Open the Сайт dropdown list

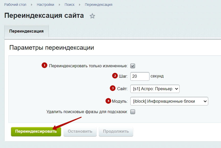coord(155,89)
